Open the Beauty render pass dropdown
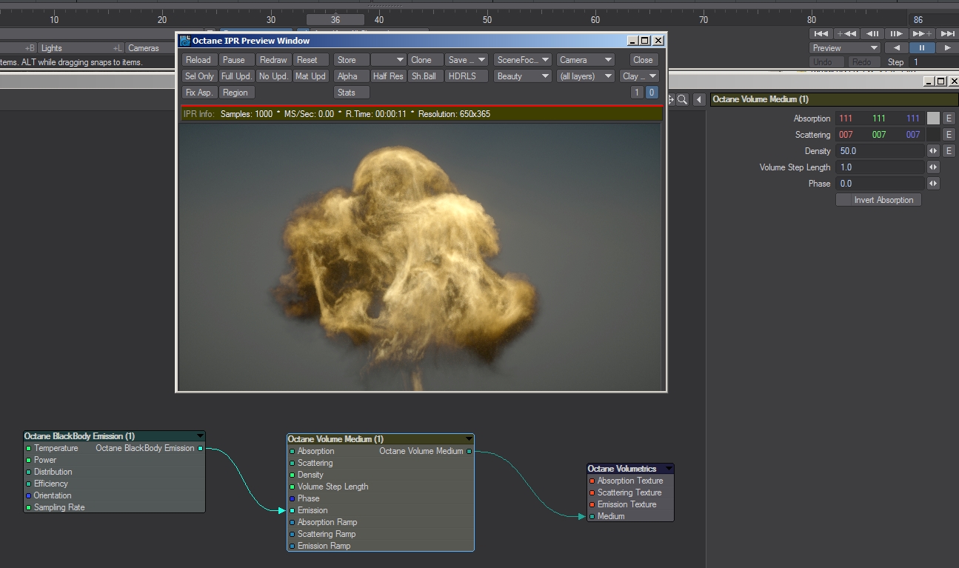Screen dimensions: 959x568 523,76
